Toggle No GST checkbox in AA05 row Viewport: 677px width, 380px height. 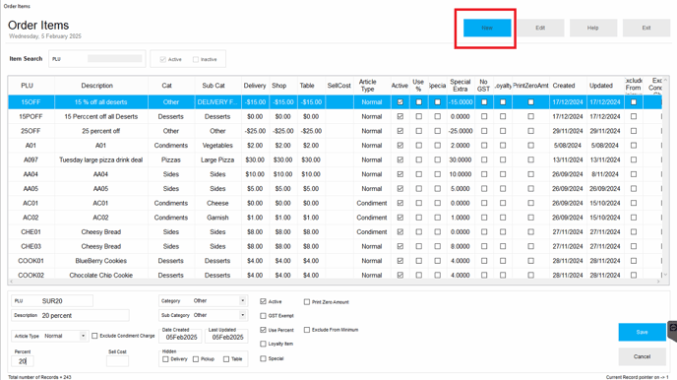point(484,189)
